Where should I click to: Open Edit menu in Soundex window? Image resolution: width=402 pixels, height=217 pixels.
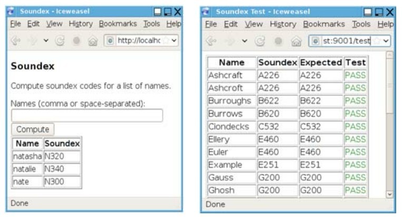pos(33,24)
